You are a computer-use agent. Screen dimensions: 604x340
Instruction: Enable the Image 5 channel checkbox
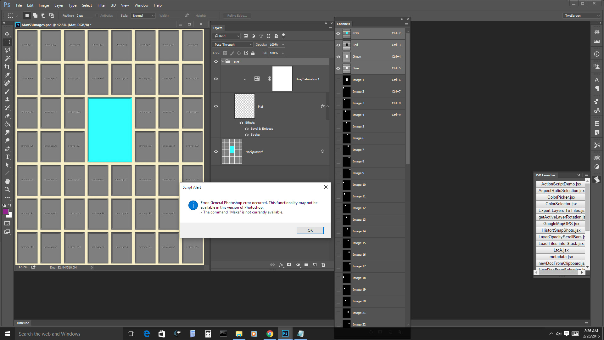click(x=338, y=127)
